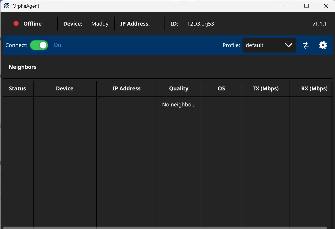Sort by the Device column header
The width and height of the screenshot is (335, 229).
65,88
